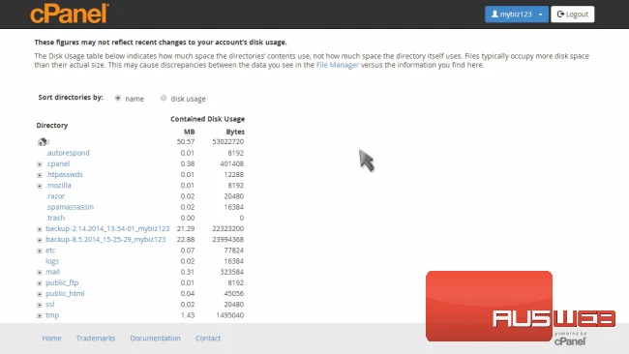Click the 401408 bytes value for .cpanel
Screen dimensions: 629x354
coord(232,163)
